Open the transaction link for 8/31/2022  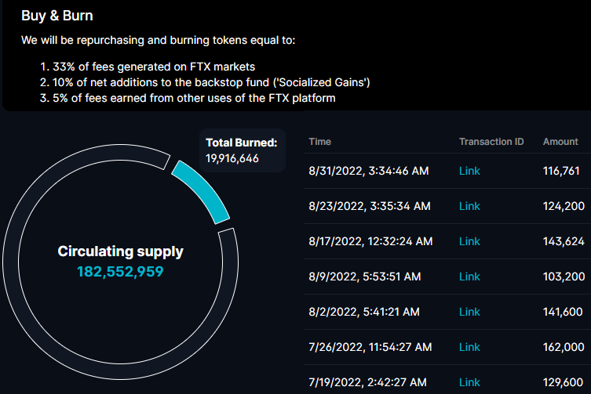pos(469,171)
